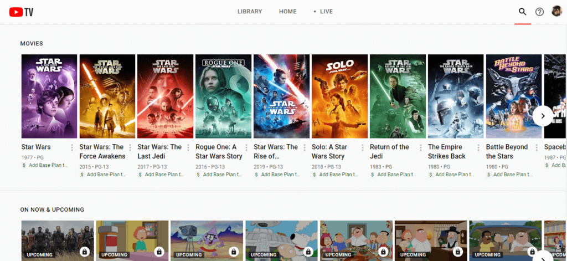Open the help question mark icon

point(539,12)
